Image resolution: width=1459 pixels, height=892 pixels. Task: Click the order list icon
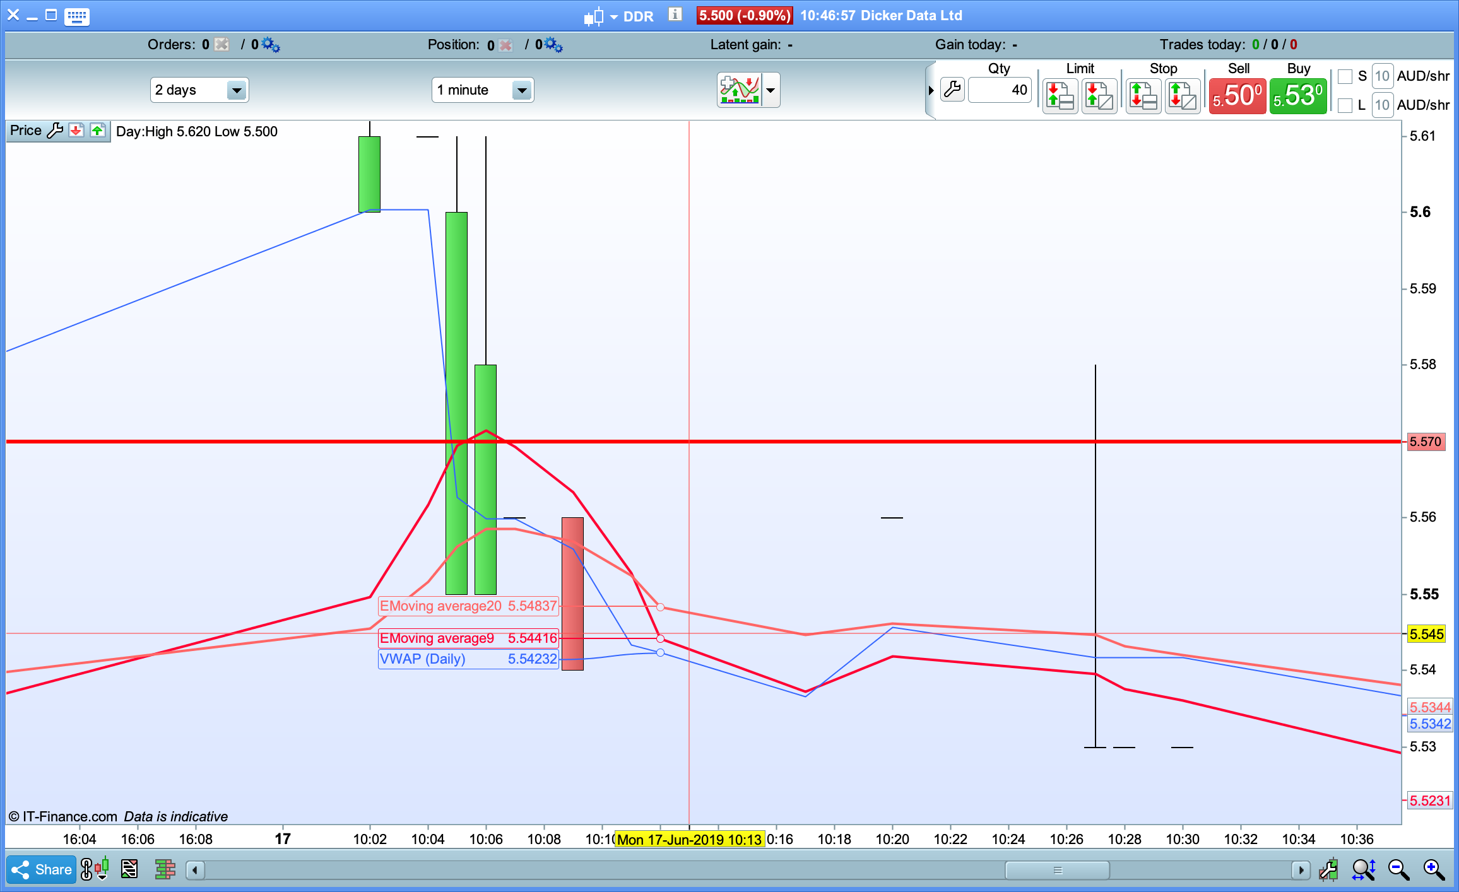[x=129, y=870]
